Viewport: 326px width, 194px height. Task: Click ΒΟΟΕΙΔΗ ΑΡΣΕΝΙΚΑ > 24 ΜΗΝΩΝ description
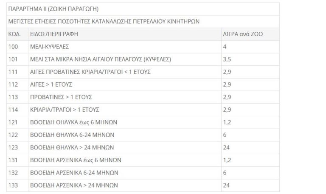coord(74,186)
